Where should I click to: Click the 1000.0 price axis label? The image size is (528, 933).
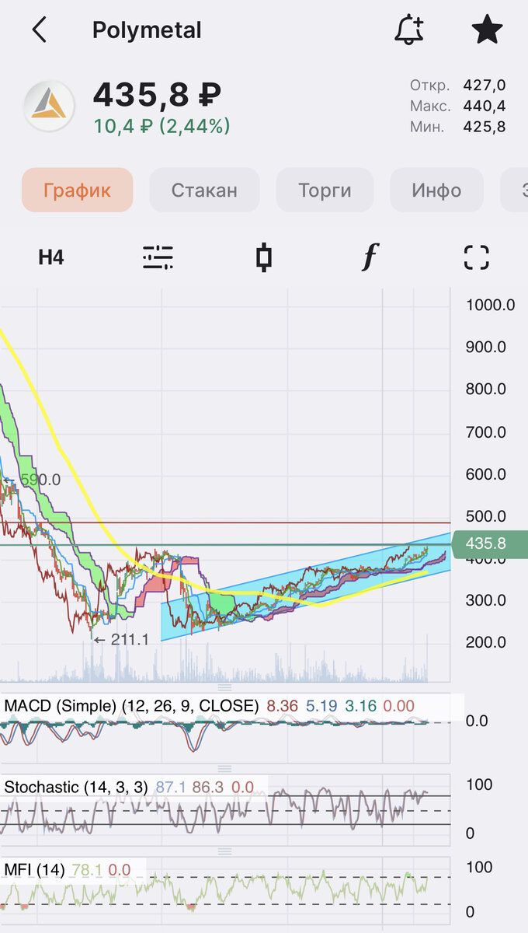[x=490, y=305]
